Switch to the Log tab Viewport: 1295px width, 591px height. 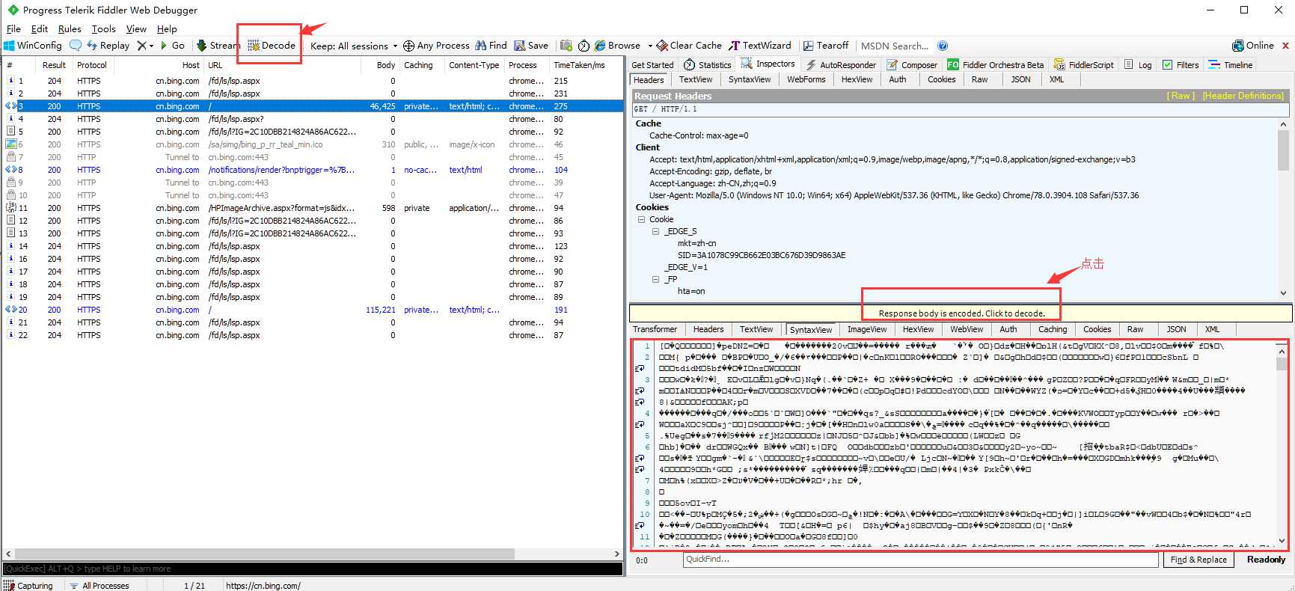click(x=1138, y=65)
